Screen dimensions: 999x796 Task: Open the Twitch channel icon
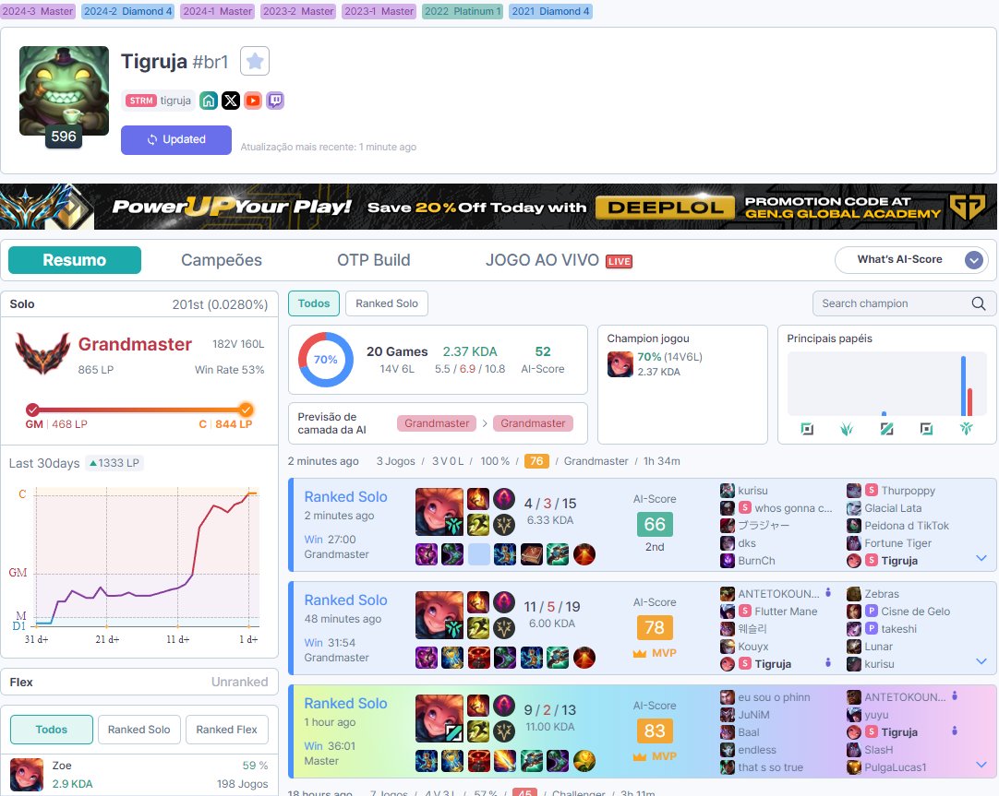pyautogui.click(x=275, y=101)
